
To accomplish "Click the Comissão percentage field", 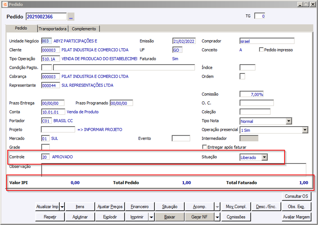I will click(251, 94).
